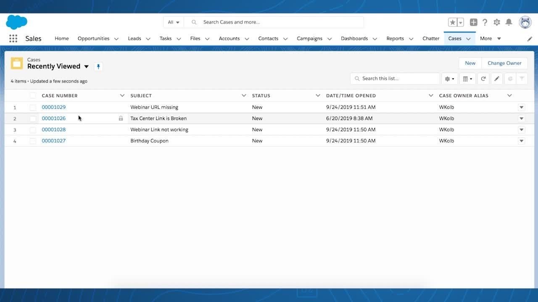Click the '6/20/2019 8:38 AM' date cell
This screenshot has width=538, height=302.
pyautogui.click(x=349, y=118)
